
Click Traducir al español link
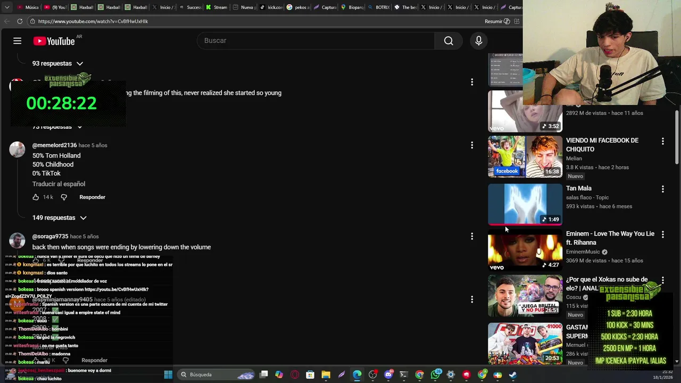59,184
